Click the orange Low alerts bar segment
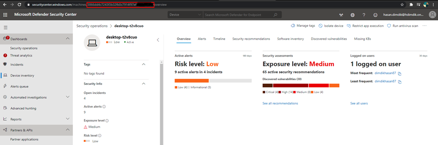The image size is (438, 145). point(192,81)
